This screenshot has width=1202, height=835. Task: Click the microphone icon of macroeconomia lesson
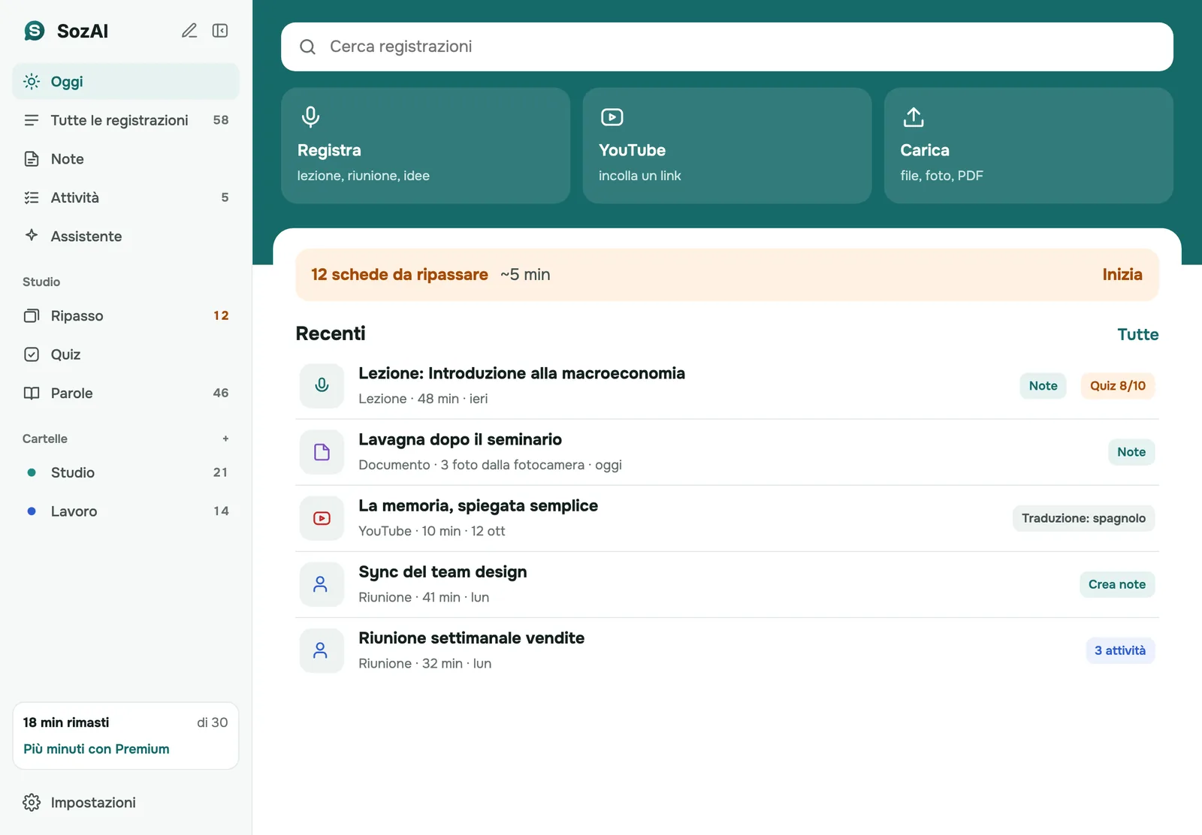(x=322, y=386)
